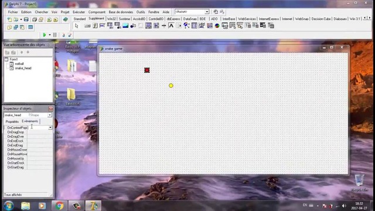Select eatball in object tree view
Viewport: 375px width, 211px height.
point(19,64)
